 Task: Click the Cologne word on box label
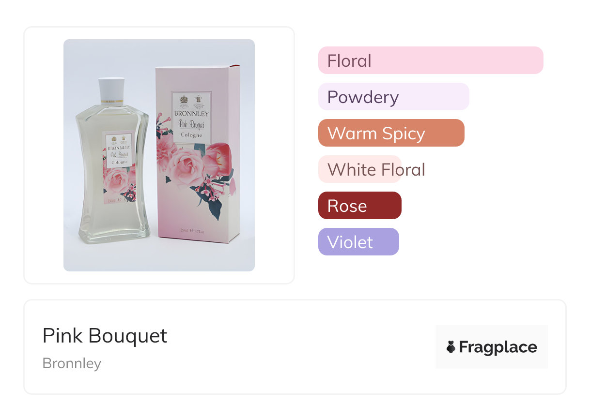pyautogui.click(x=191, y=135)
